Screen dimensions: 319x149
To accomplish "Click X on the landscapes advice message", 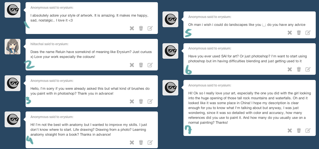I will pos(290,33).
